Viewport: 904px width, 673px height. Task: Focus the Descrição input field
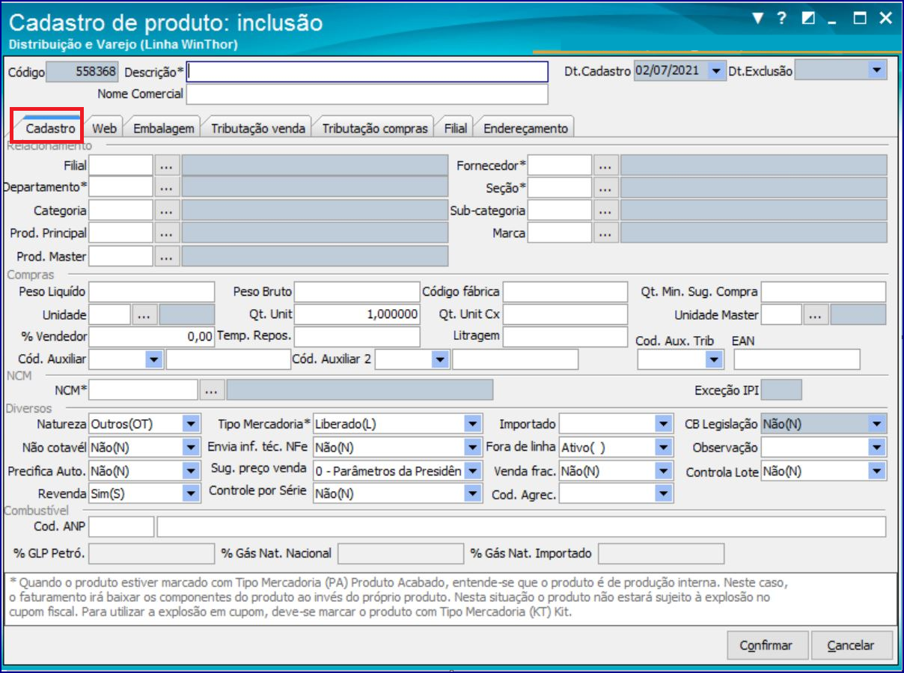click(367, 72)
